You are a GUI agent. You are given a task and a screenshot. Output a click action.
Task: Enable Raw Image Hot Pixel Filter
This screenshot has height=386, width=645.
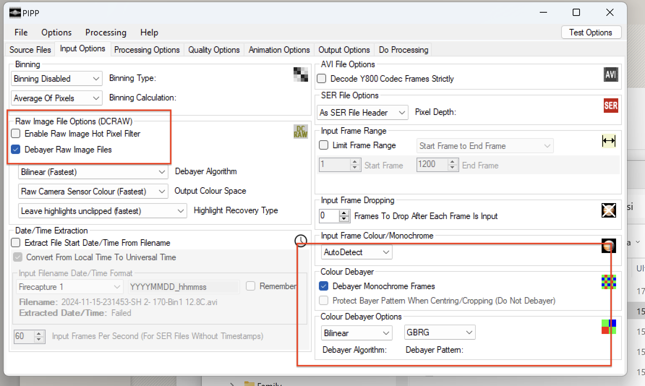pyautogui.click(x=16, y=134)
